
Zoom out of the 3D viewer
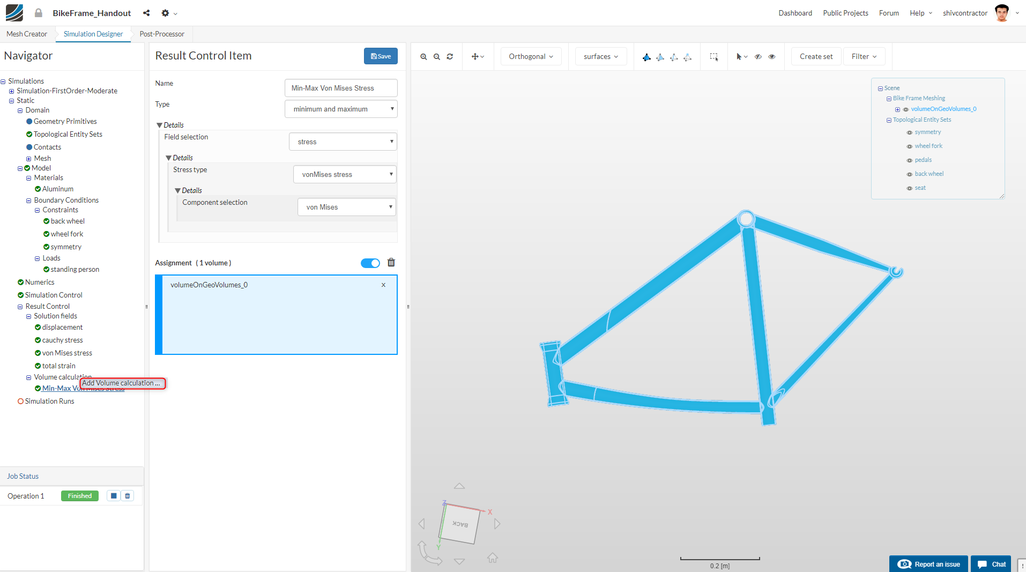coord(437,57)
